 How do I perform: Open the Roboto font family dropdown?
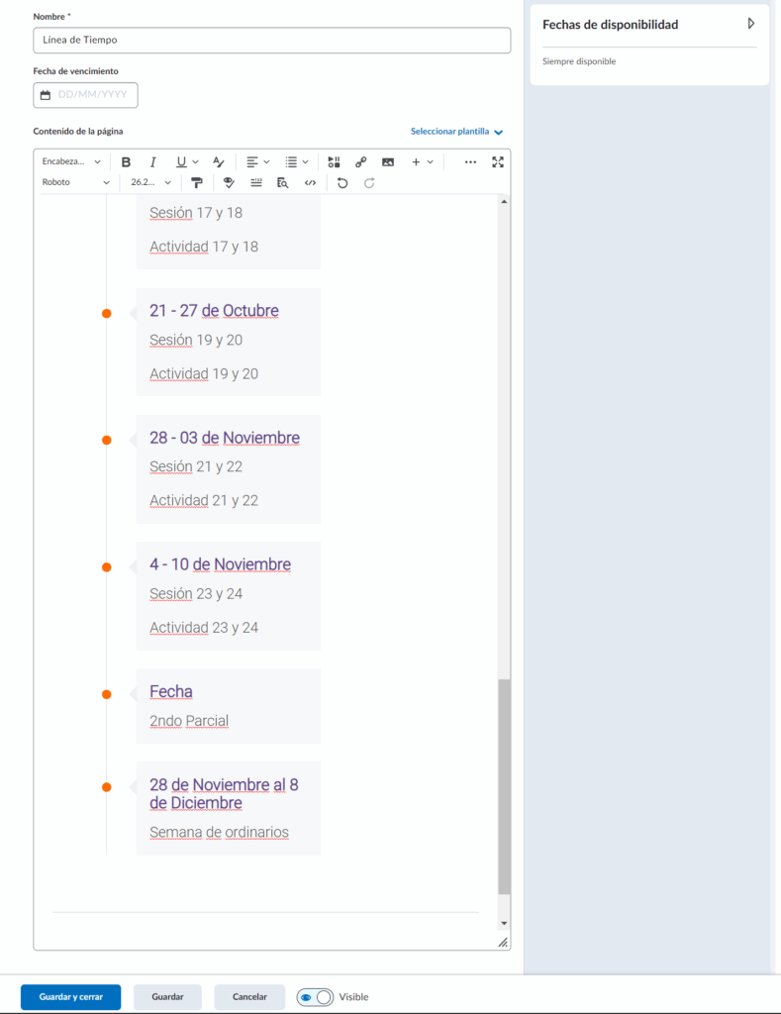(76, 183)
